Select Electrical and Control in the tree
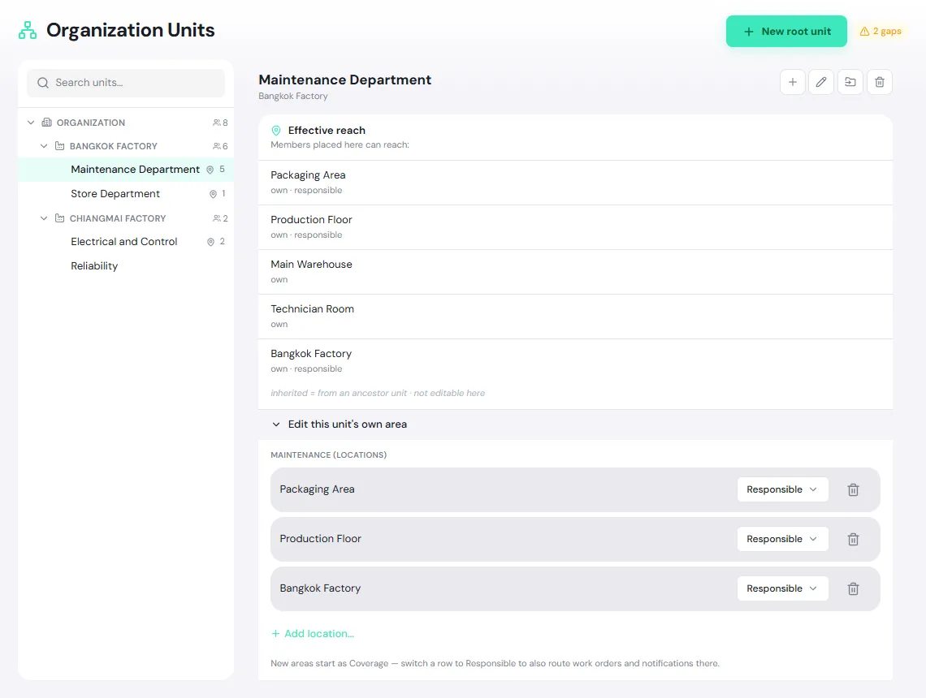Viewport: 926px width, 698px height. pyautogui.click(x=126, y=242)
